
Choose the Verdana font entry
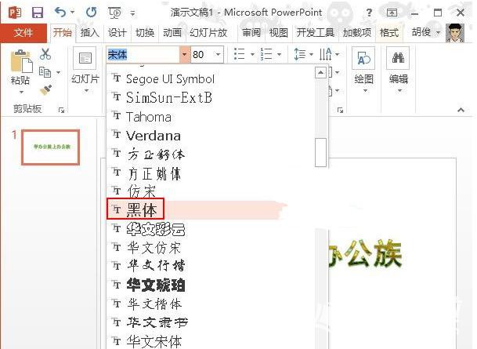154,136
